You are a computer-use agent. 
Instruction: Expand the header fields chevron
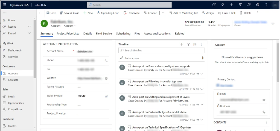click(x=273, y=24)
